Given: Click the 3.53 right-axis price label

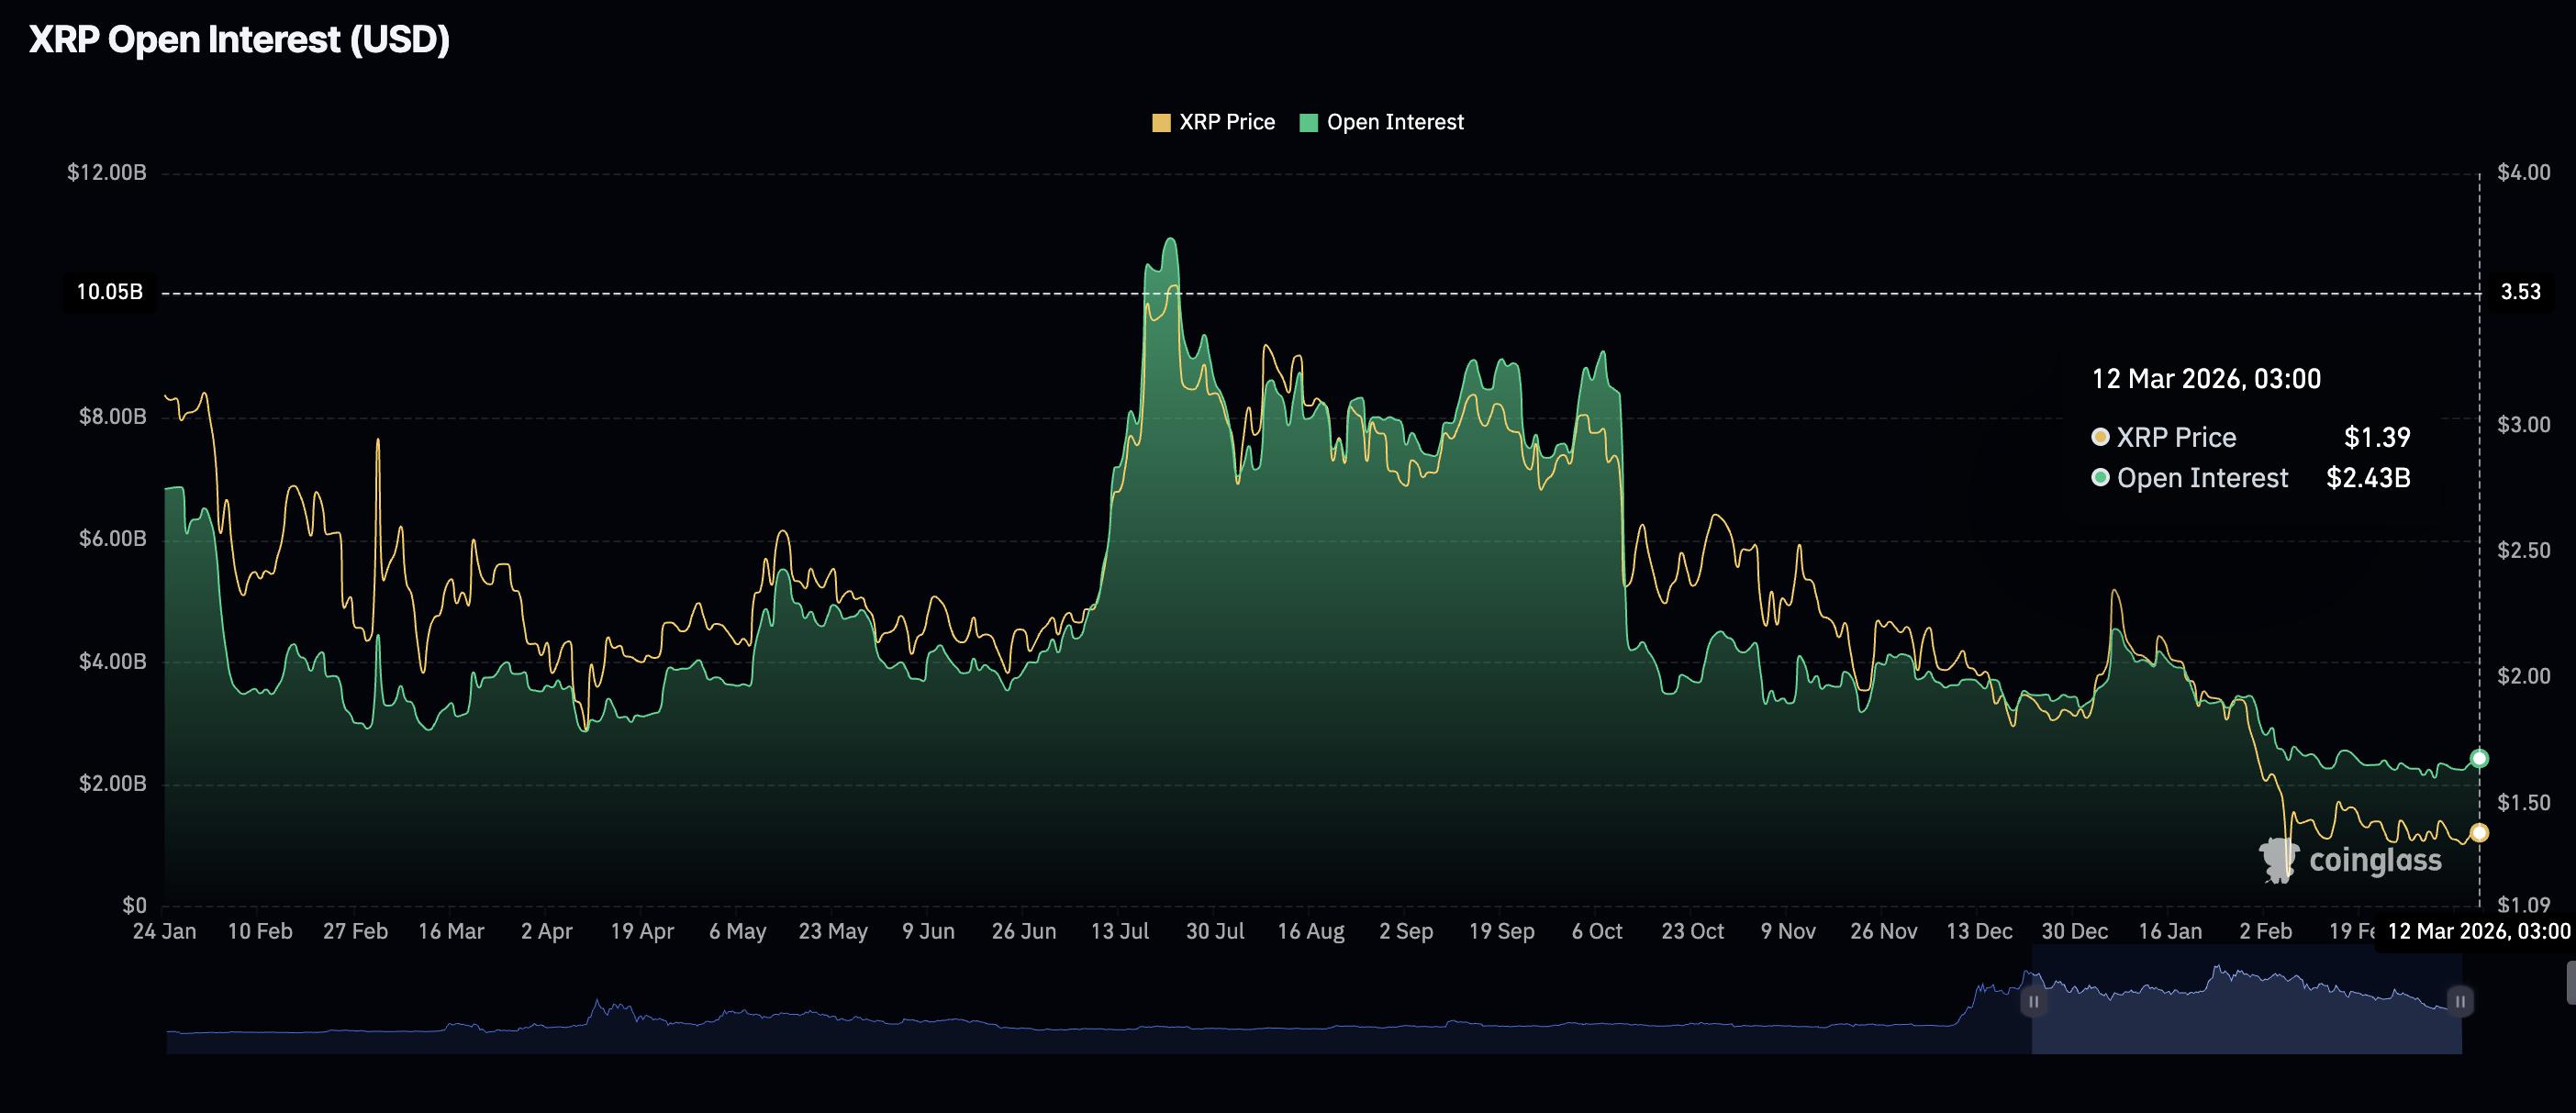Looking at the screenshot, I should click(x=2520, y=292).
